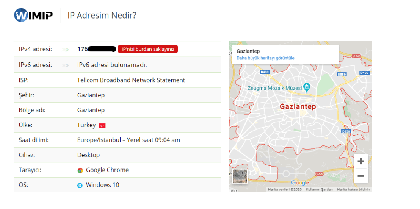Click the time zone value Europe/Istanbul
420x209 pixels.
point(129,140)
